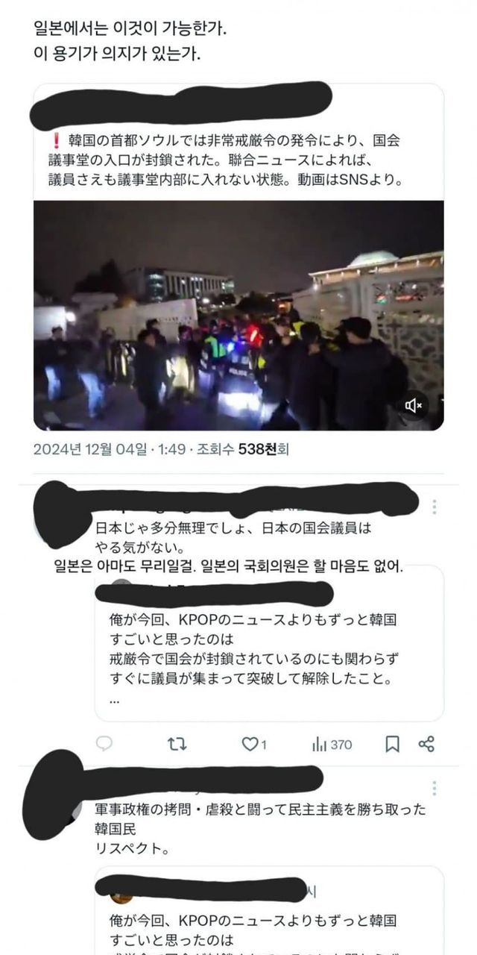This screenshot has height=955, width=477.
Task: Unmute the video with the speaker icon
Action: tap(414, 406)
